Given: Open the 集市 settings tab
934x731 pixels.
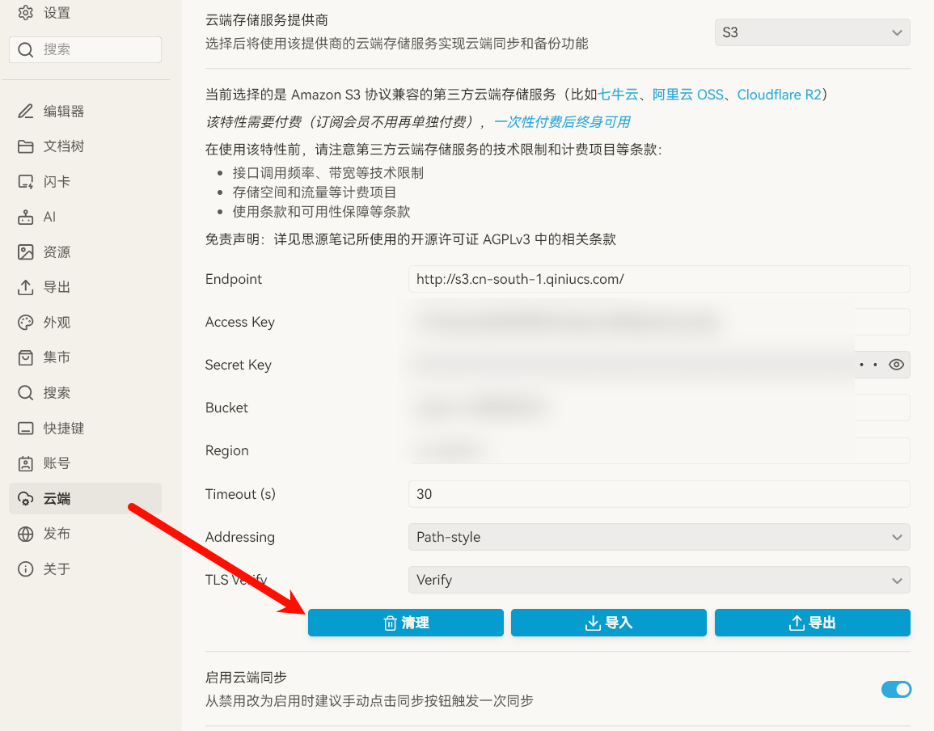Looking at the screenshot, I should click(x=85, y=357).
